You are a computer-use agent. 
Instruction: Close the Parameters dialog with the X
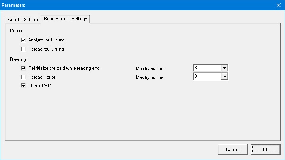(278, 5)
